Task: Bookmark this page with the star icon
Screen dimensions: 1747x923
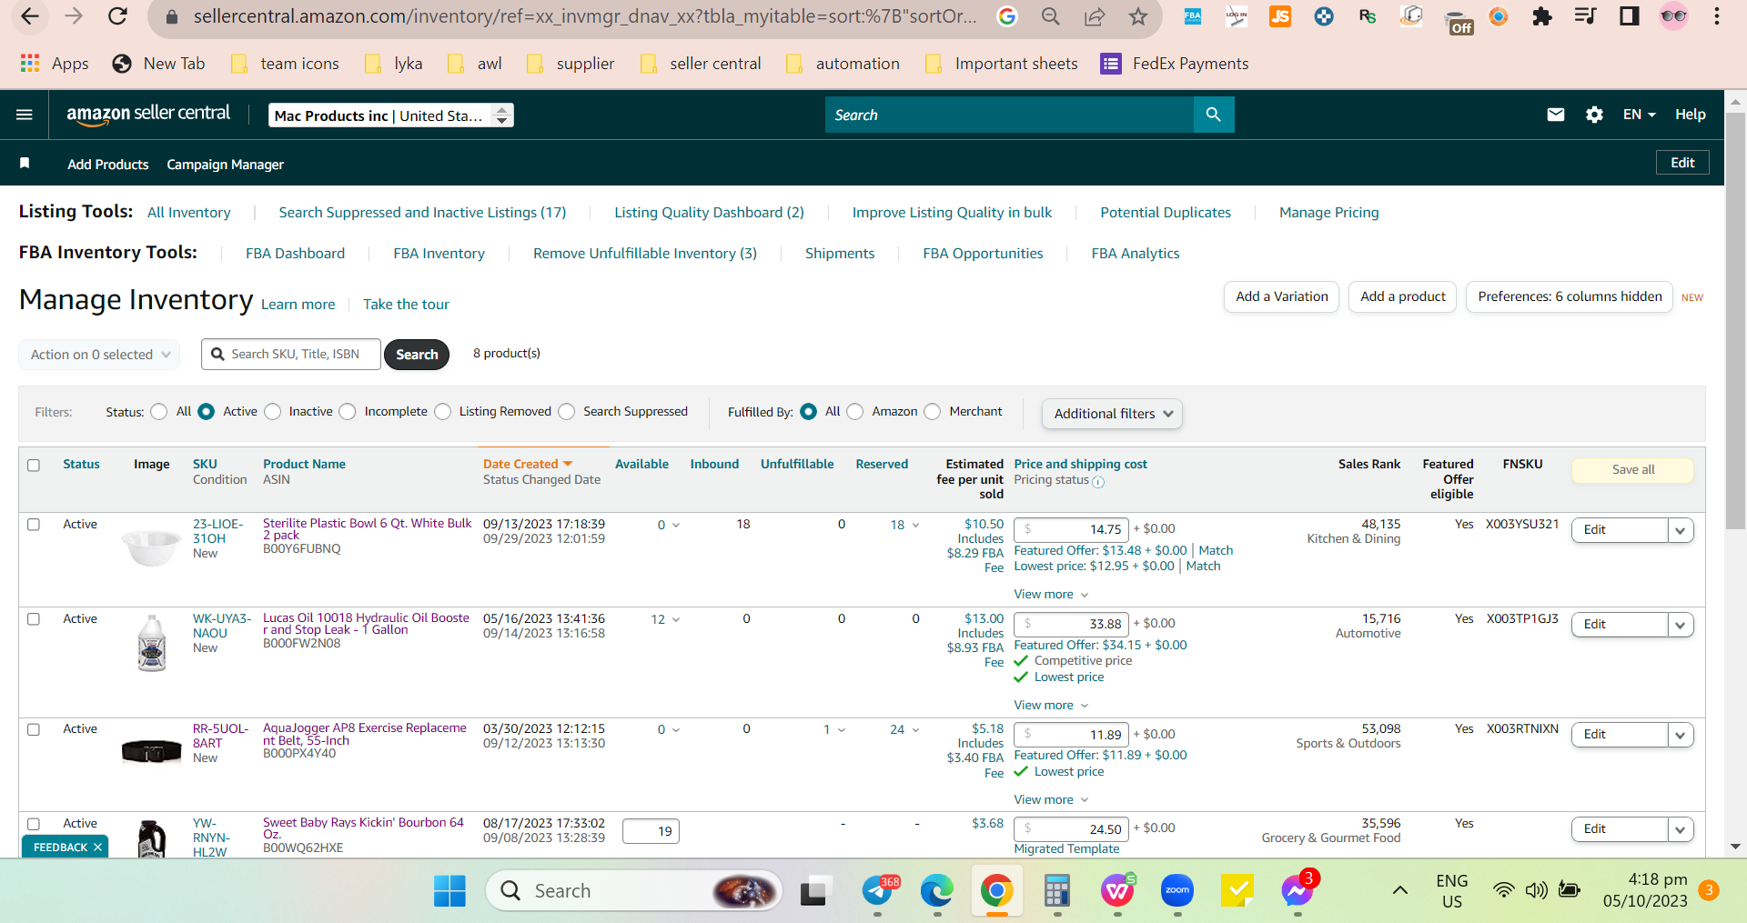Action: tap(1138, 16)
